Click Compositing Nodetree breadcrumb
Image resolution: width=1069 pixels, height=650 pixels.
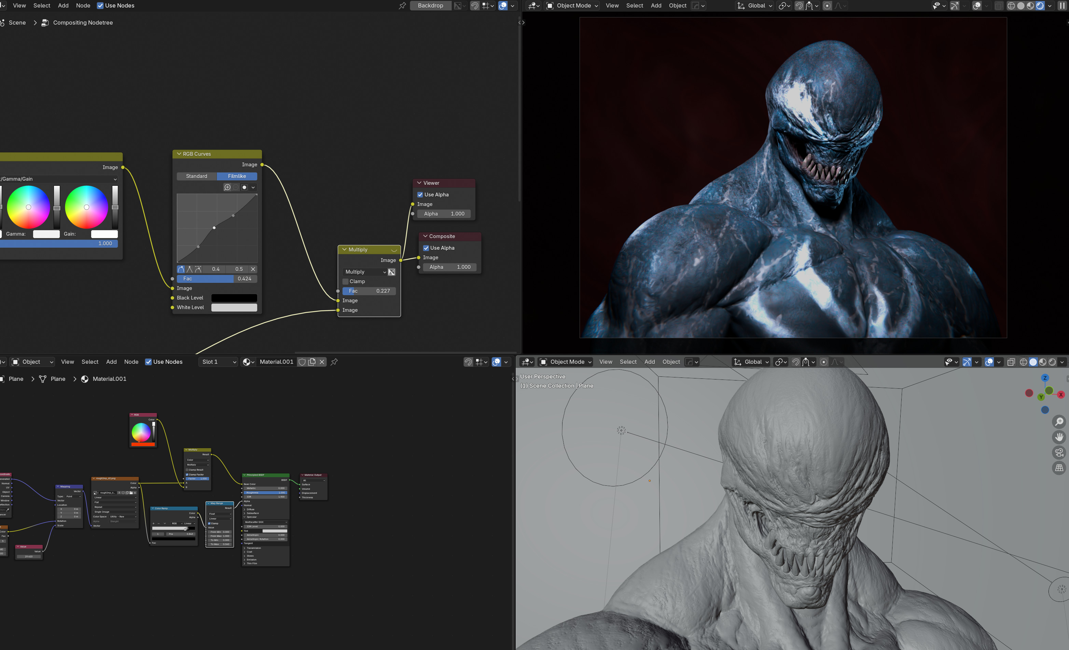pyautogui.click(x=82, y=23)
